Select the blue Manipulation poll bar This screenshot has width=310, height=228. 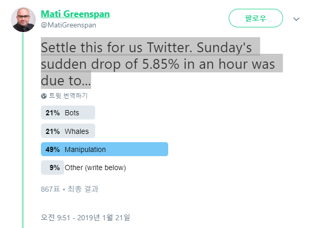(x=105, y=149)
